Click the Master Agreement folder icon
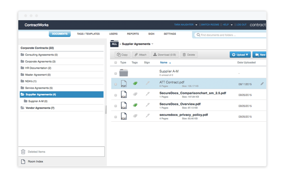Image resolution: width=283 pixels, height=182 pixels. (x=23, y=74)
